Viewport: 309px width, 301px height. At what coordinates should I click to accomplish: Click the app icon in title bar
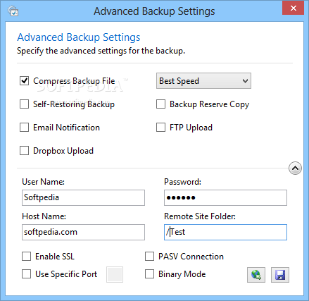pos(13,11)
